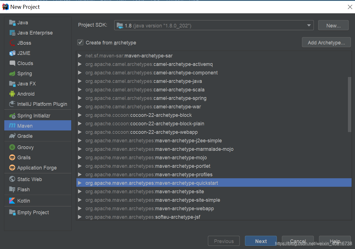Pick the Static Web globe icon
The height and width of the screenshot is (249, 355).
[x=12, y=179]
